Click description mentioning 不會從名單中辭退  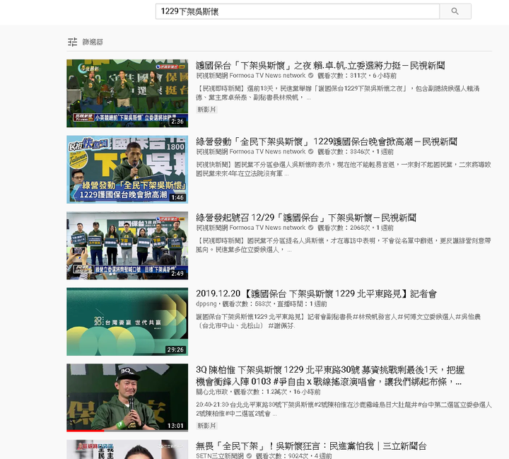344,245
